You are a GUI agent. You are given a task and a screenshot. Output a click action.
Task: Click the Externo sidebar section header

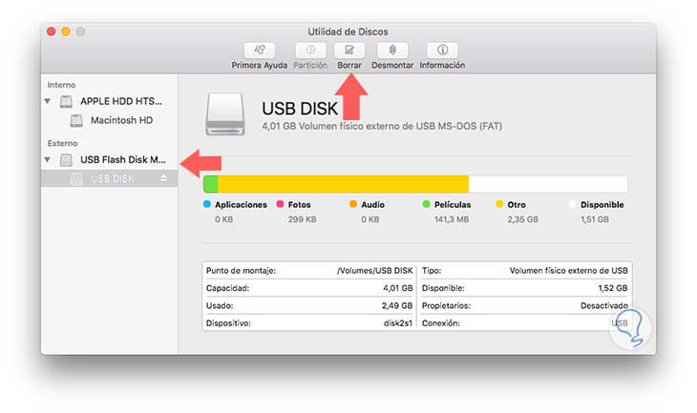[63, 143]
